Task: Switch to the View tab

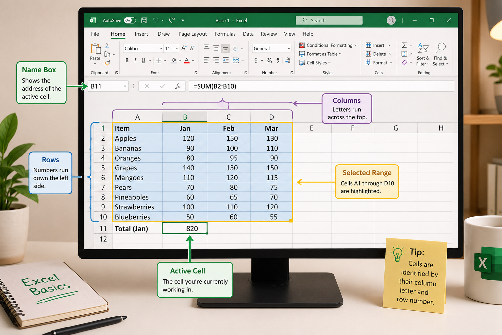Action: coord(289,34)
